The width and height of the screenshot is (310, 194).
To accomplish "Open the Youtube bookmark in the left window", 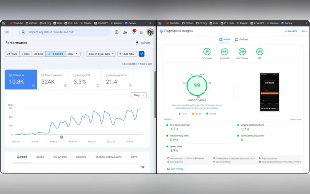I will (x=16, y=23).
